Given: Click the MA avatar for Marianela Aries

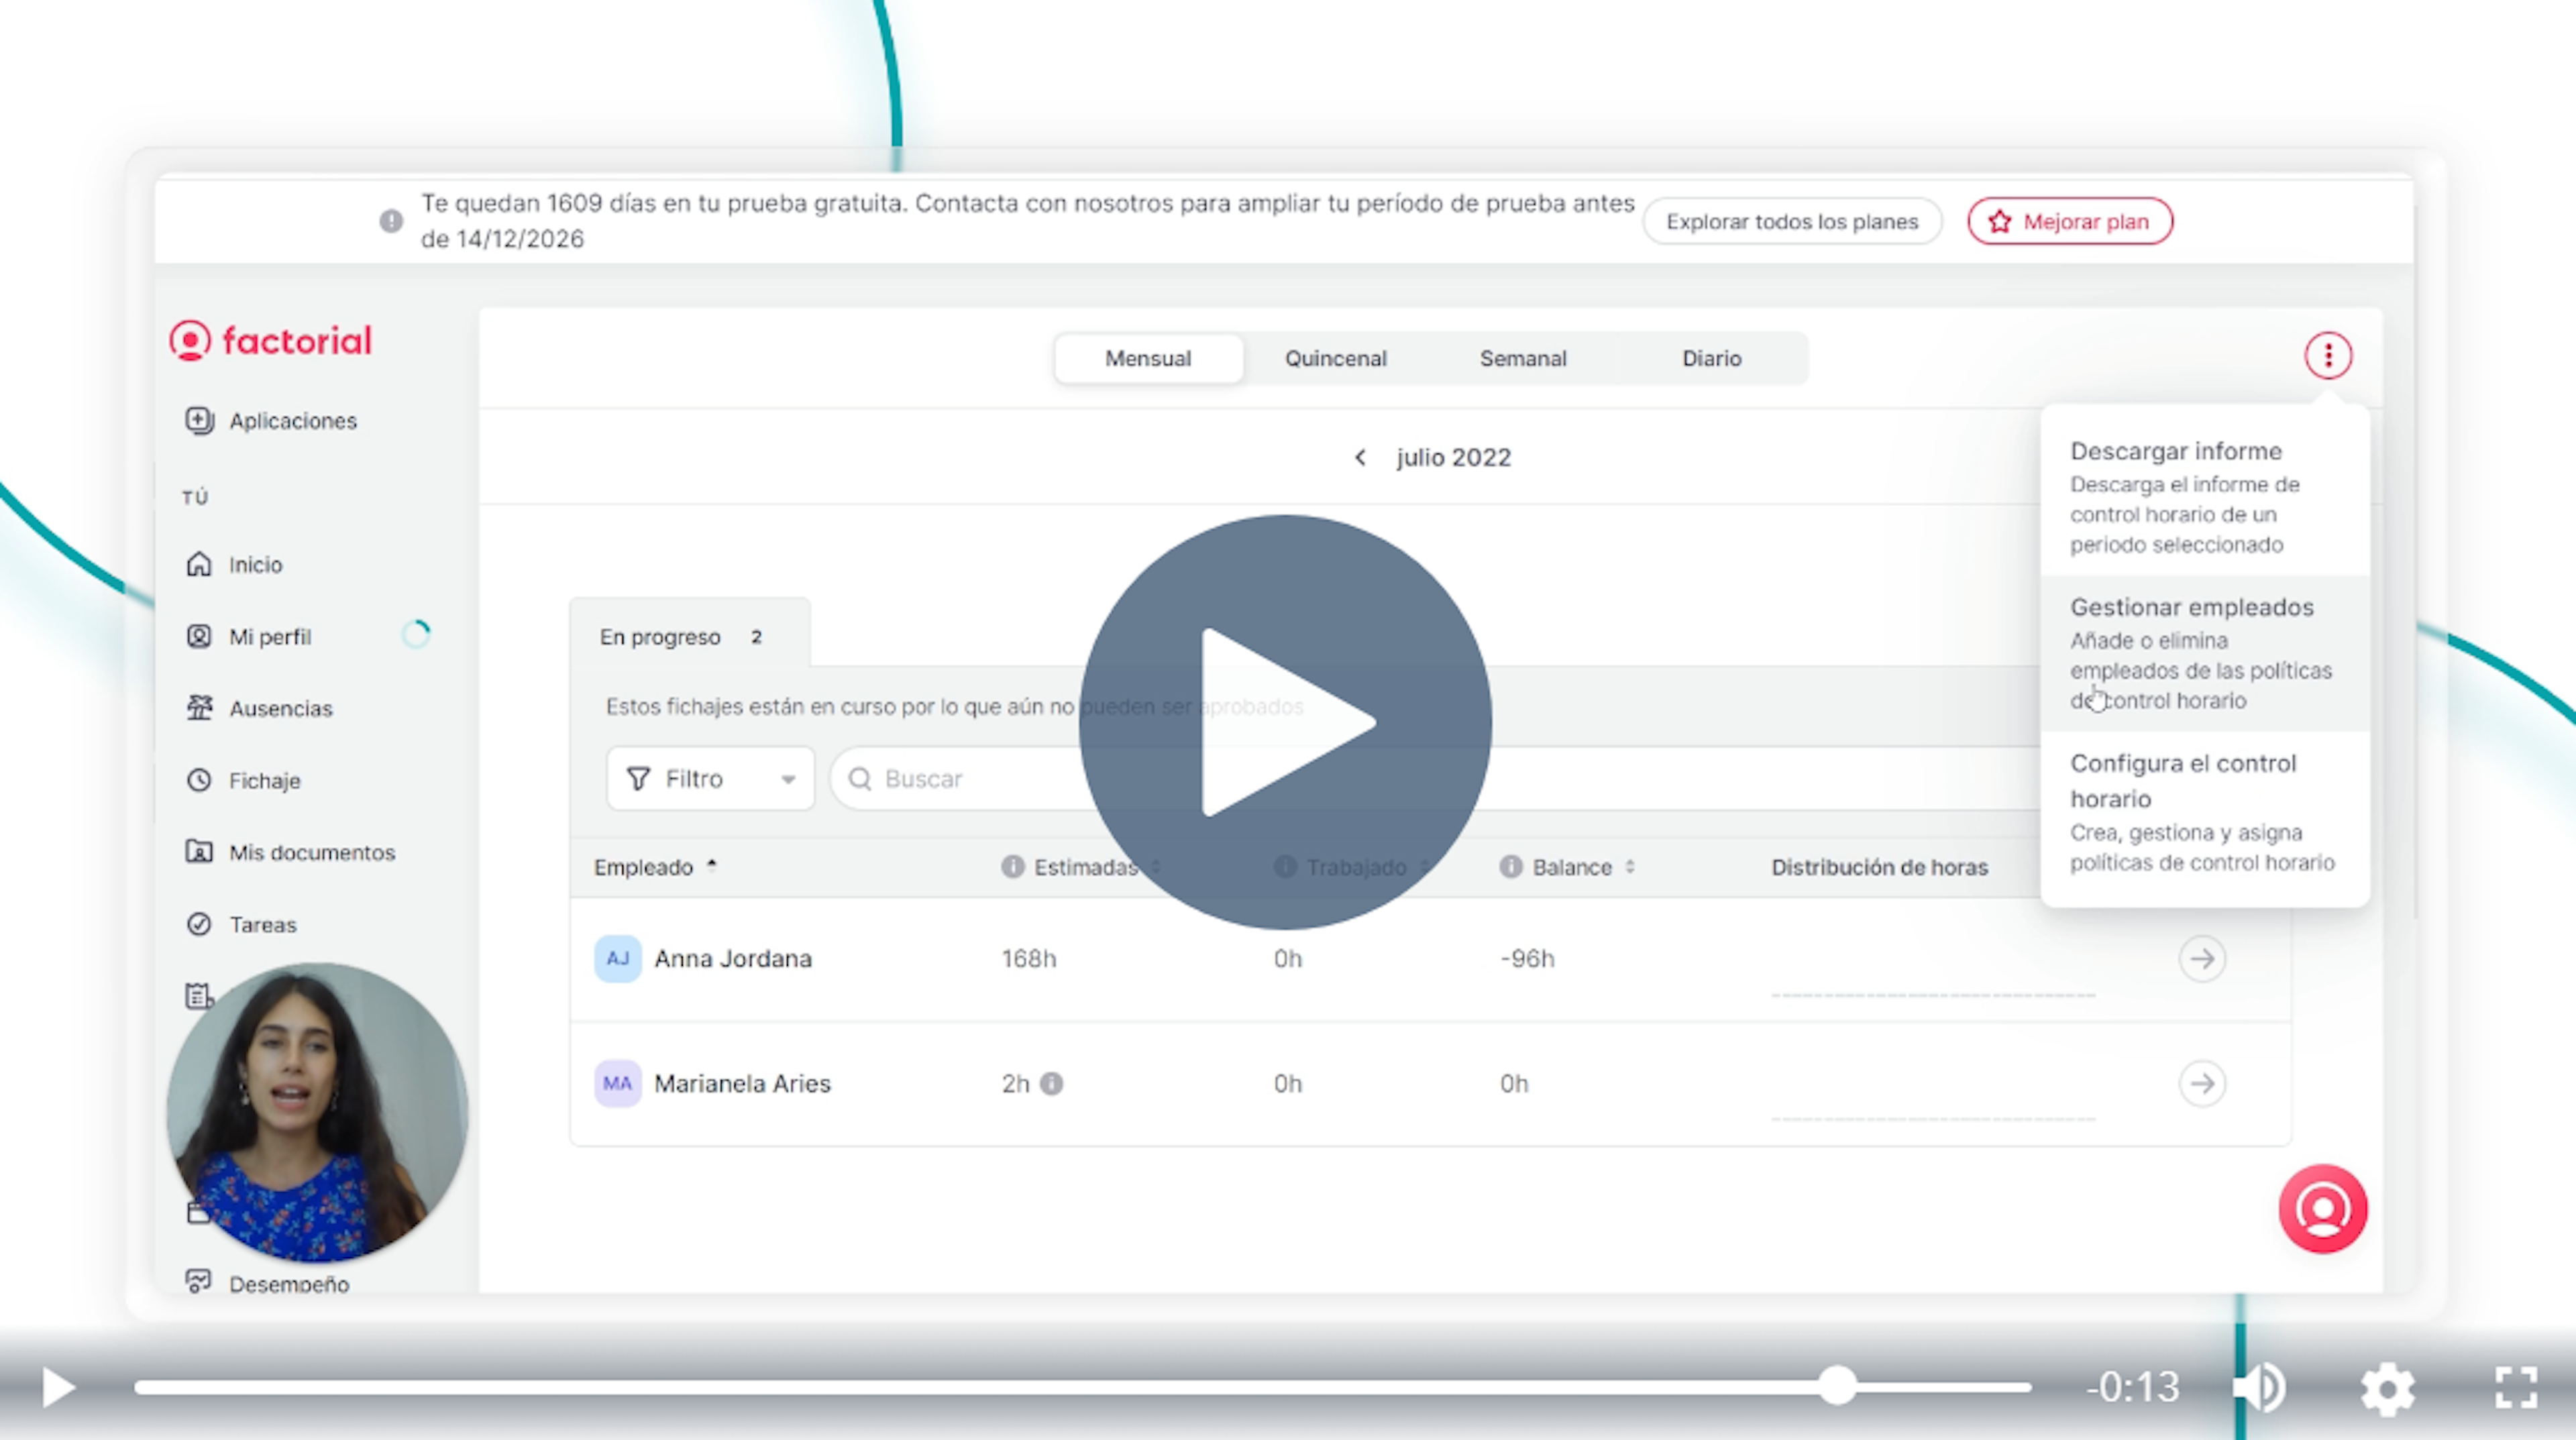Looking at the screenshot, I should pos(617,1083).
